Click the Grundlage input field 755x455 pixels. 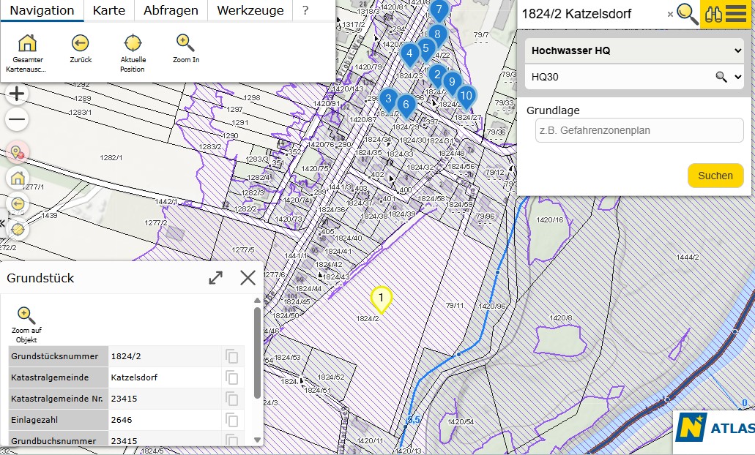click(x=638, y=130)
